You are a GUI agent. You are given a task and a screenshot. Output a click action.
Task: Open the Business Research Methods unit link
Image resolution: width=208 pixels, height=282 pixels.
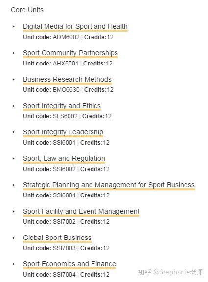(x=67, y=79)
